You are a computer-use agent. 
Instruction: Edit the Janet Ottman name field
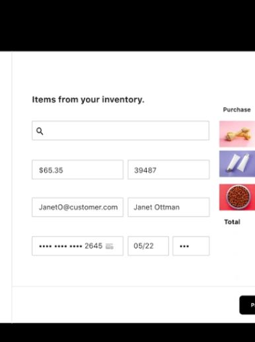(x=168, y=207)
